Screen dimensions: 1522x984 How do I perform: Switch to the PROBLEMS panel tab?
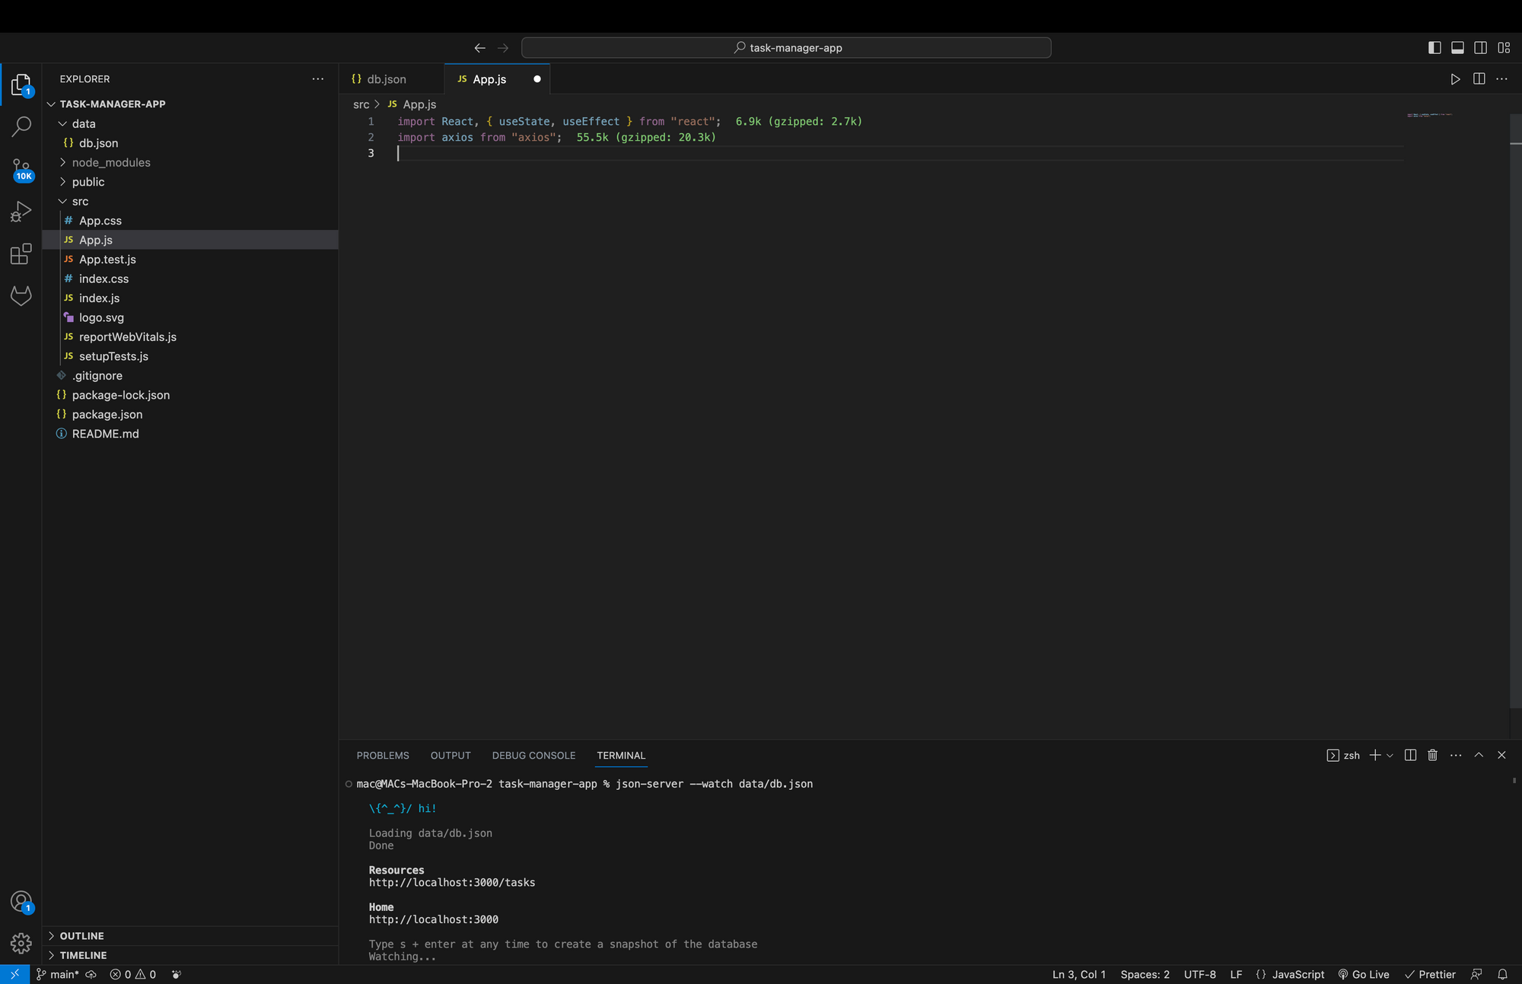382,755
